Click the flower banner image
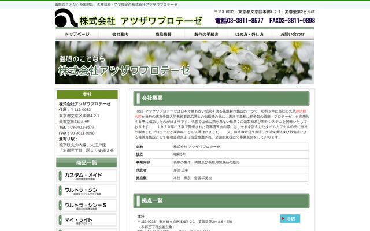This screenshot has height=231, width=370. point(185,63)
